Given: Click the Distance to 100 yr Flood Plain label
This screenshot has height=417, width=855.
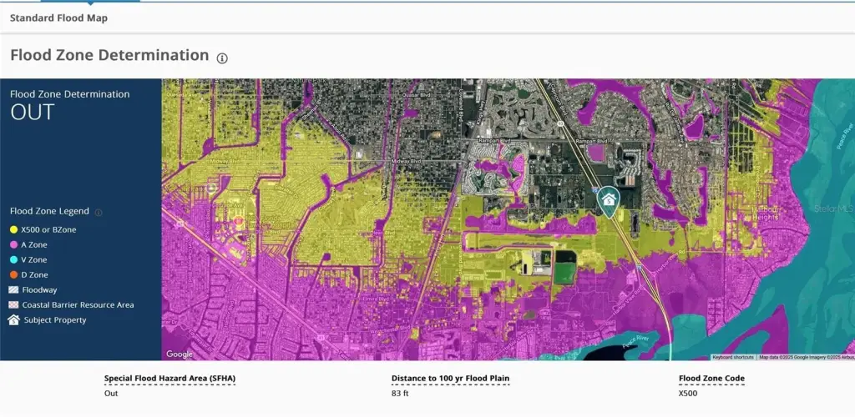Looking at the screenshot, I should coord(450,379).
